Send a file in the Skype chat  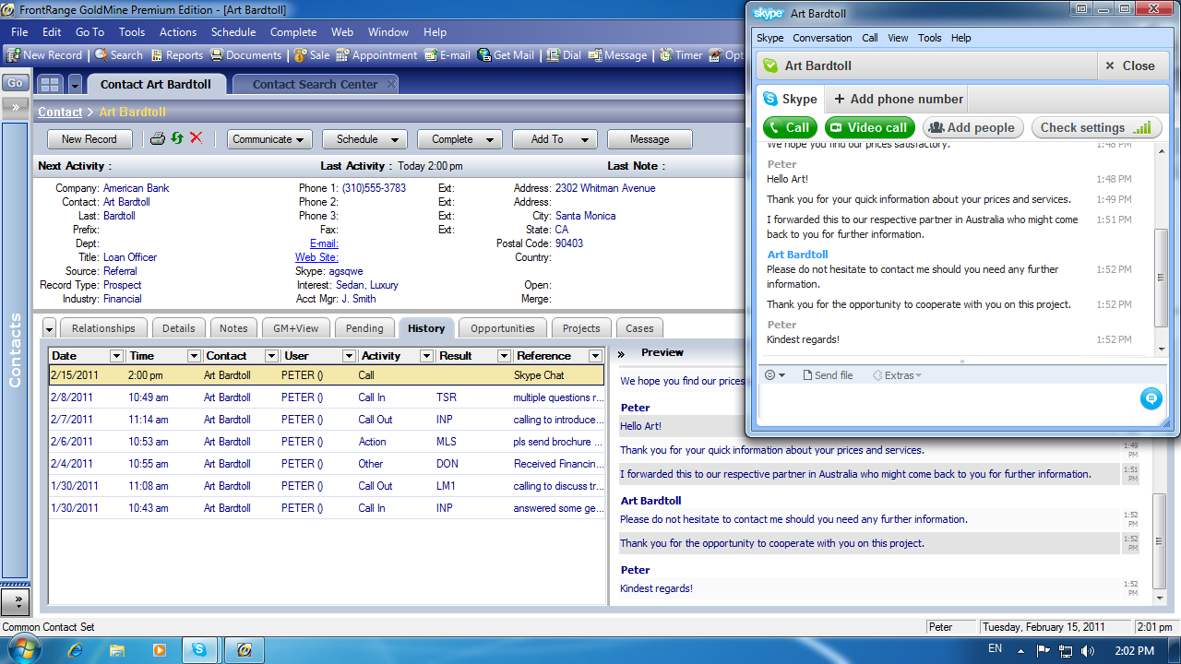click(828, 375)
